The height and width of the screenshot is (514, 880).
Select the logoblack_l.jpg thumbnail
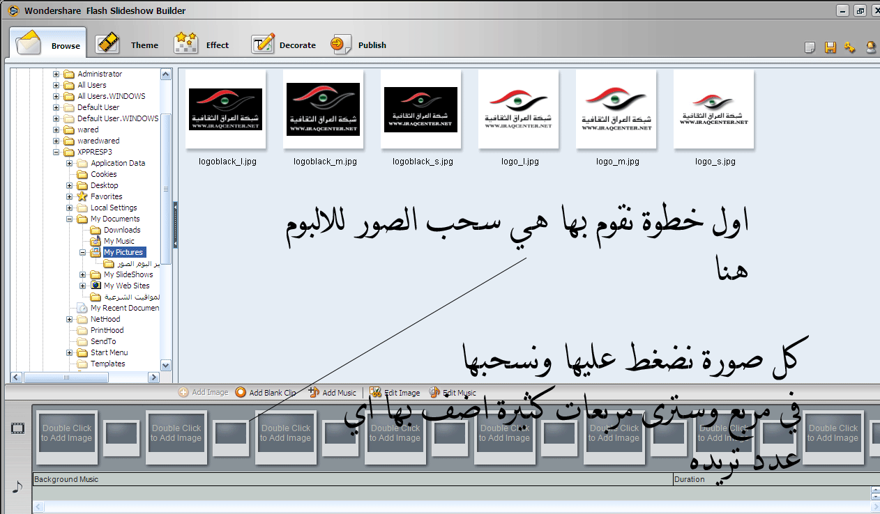tap(225, 109)
